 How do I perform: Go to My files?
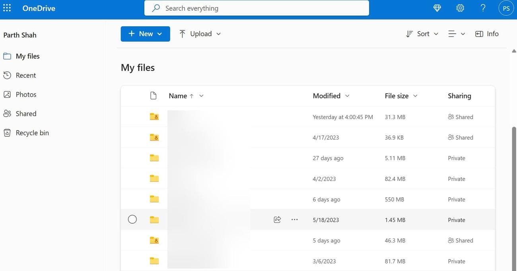27,56
